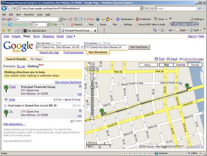Click the Quick Tabs grid icon

coord(16,31)
